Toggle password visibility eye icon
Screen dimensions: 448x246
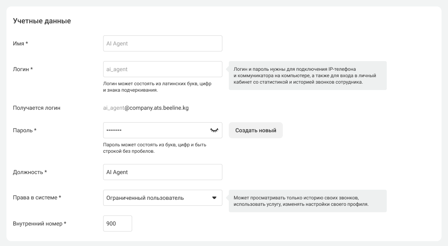pyautogui.click(x=214, y=130)
